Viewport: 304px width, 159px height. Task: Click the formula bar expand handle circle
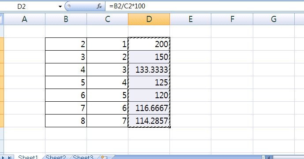[69, 6]
